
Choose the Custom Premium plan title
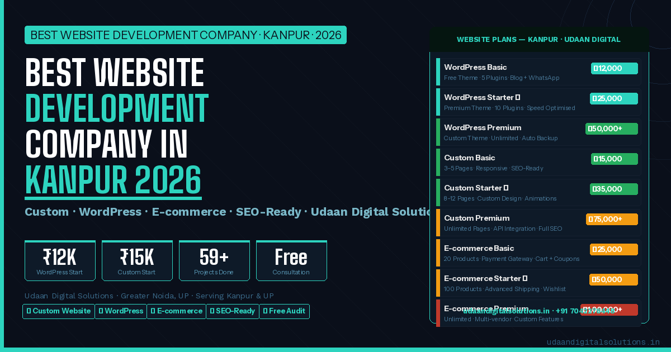pos(477,218)
